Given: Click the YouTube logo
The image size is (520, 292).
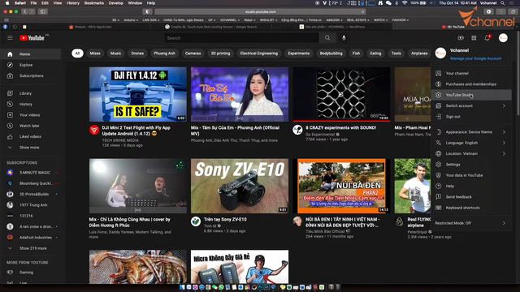Looking at the screenshot, I should [32, 38].
